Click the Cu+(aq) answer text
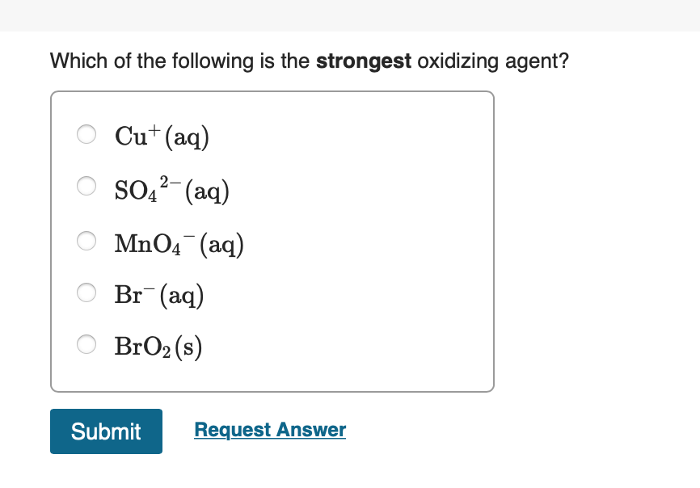Viewport: 700px width, 488px height. [162, 137]
